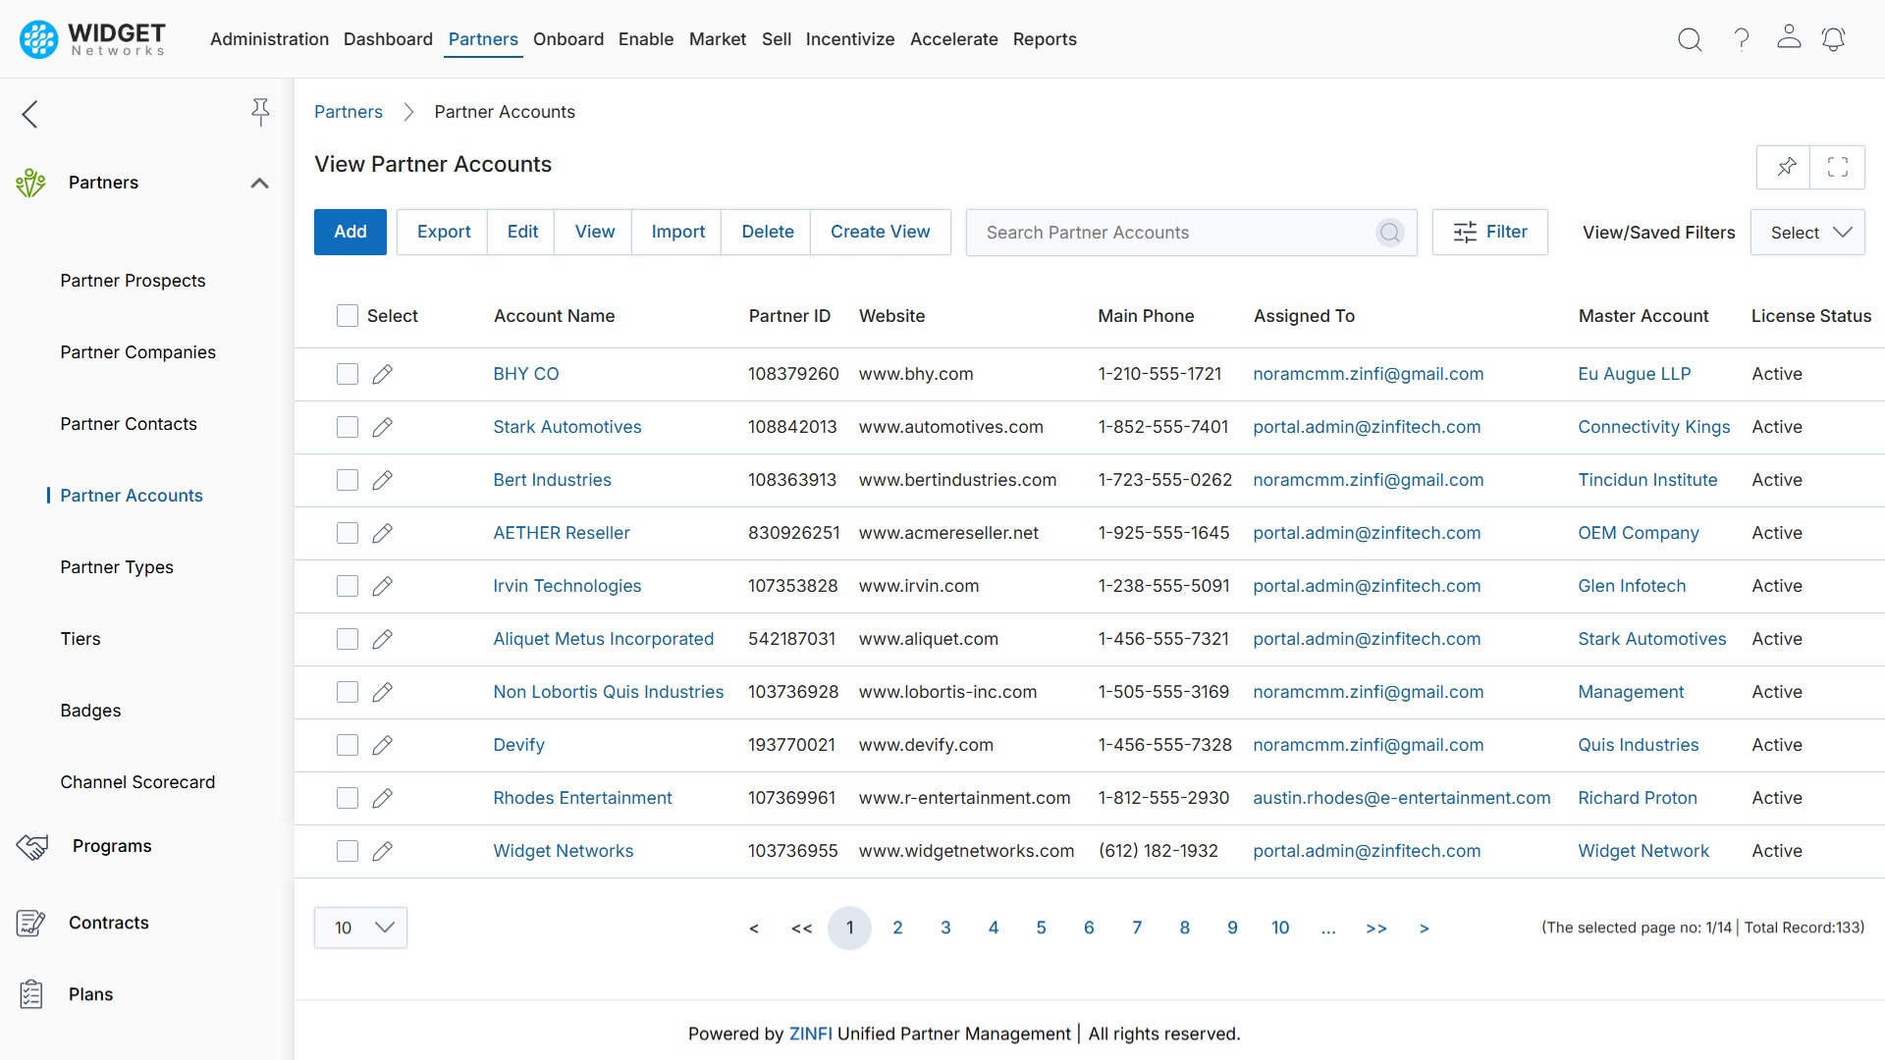Check the Irvin Technologies row checkbox
This screenshot has width=1885, height=1060.
click(348, 586)
